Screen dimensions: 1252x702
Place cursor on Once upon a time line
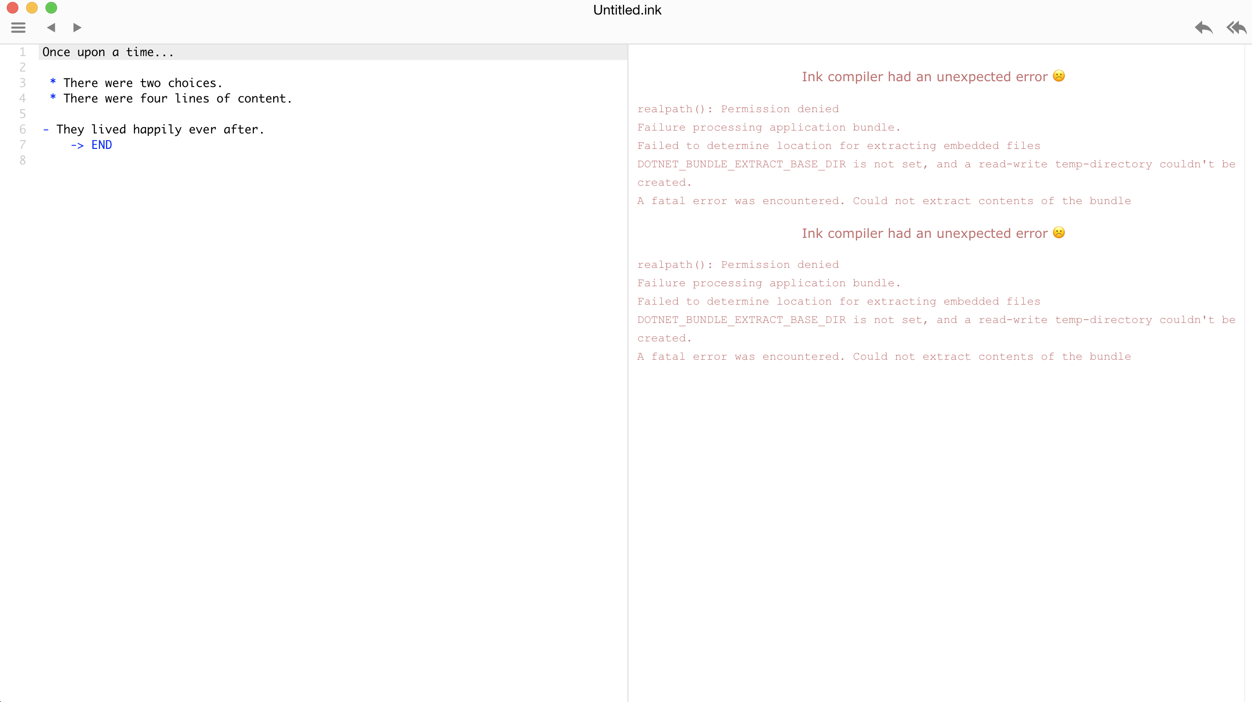click(108, 52)
